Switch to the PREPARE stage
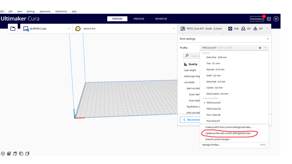292x164 pixels. coord(117,19)
